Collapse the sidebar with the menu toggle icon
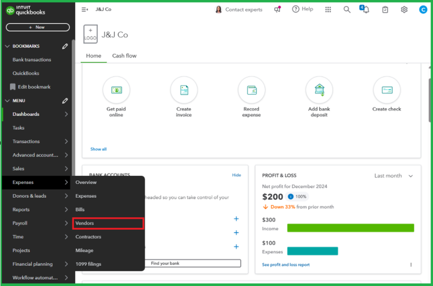The width and height of the screenshot is (433, 286). pos(84,10)
